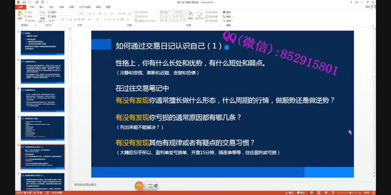Expand the shapes gallery More arrow
Image resolution: width=391 pixels, height=195 pixels.
click(x=185, y=20)
